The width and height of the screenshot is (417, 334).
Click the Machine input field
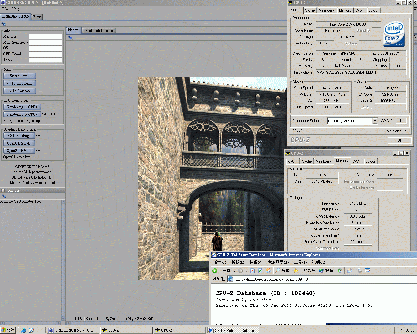click(x=45, y=36)
